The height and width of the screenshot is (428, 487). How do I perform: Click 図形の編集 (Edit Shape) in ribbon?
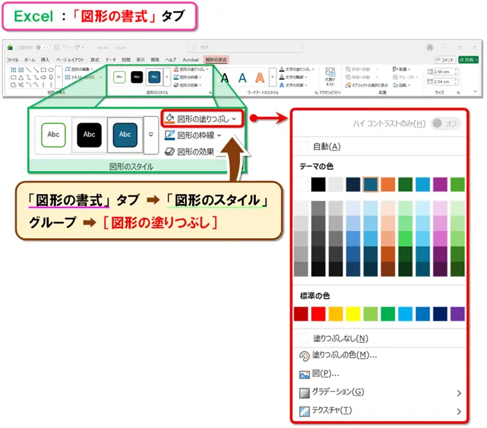(79, 70)
